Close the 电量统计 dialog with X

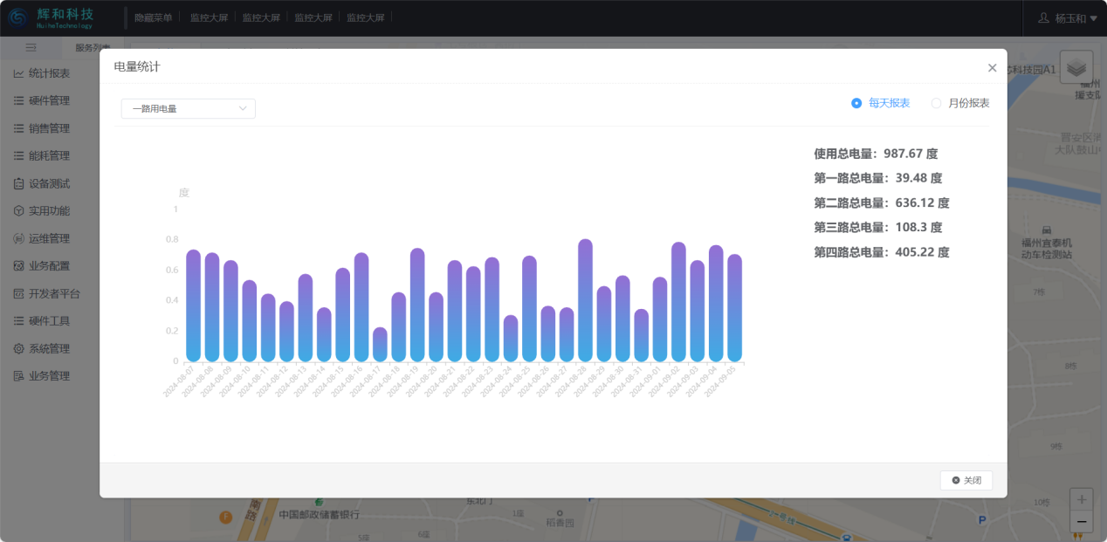point(992,67)
